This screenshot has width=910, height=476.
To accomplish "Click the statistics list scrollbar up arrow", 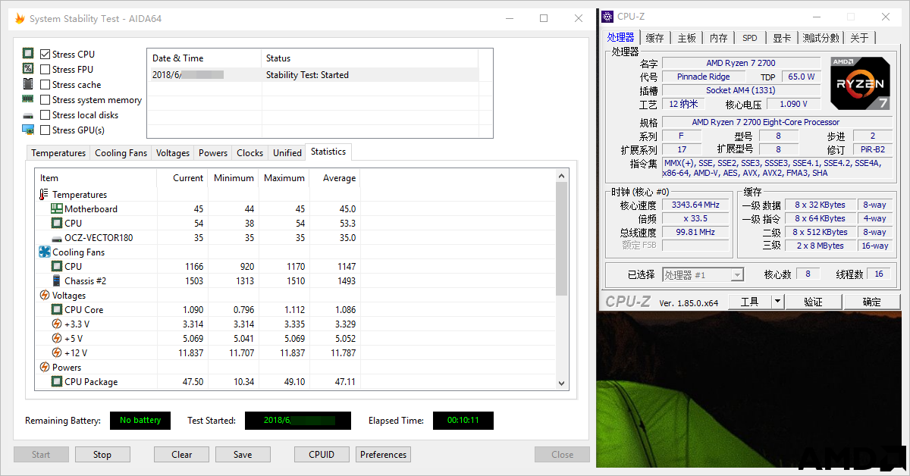I will tap(562, 177).
